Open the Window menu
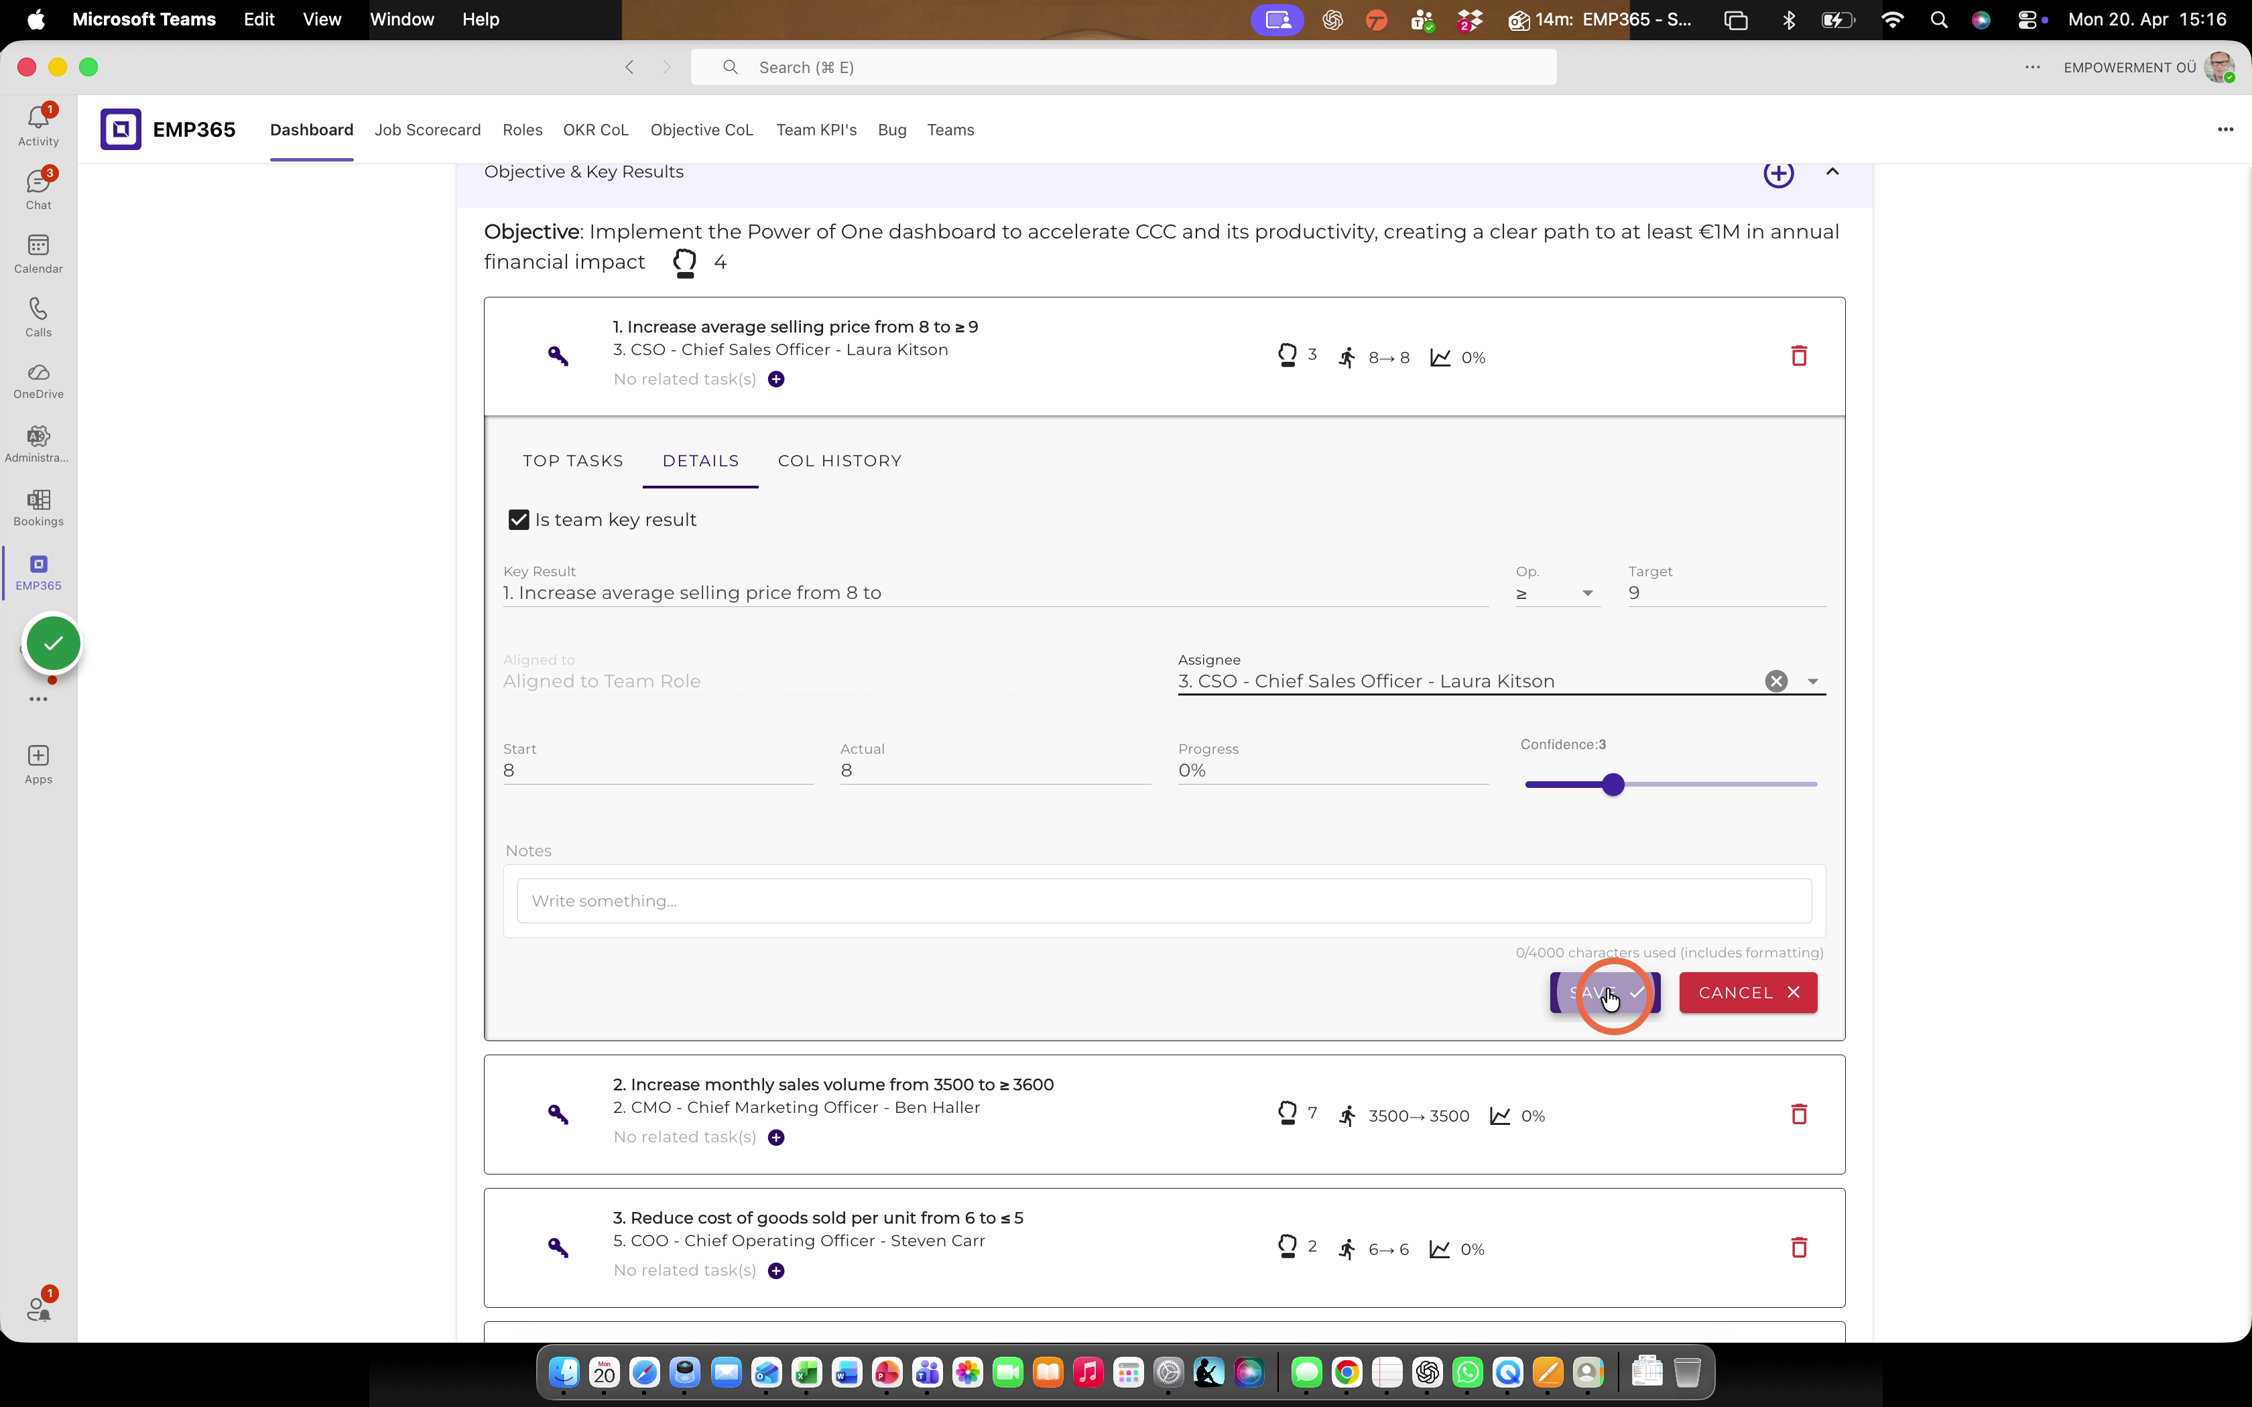The image size is (2252, 1407). [402, 19]
